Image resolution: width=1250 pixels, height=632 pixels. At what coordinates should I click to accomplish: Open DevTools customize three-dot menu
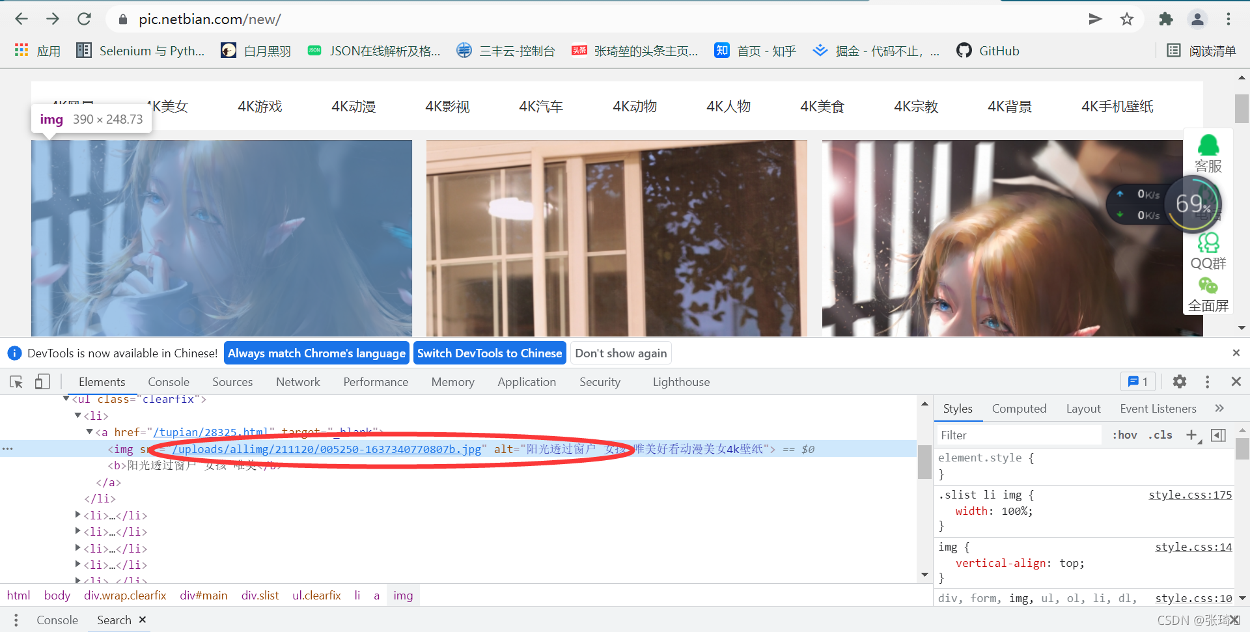tap(1208, 382)
